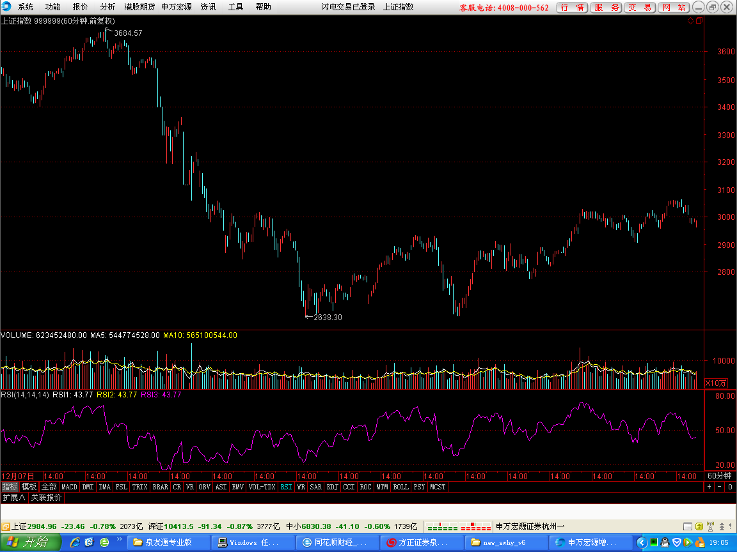Open the 报价 menu
This screenshot has width=737, height=552.
(x=80, y=6)
